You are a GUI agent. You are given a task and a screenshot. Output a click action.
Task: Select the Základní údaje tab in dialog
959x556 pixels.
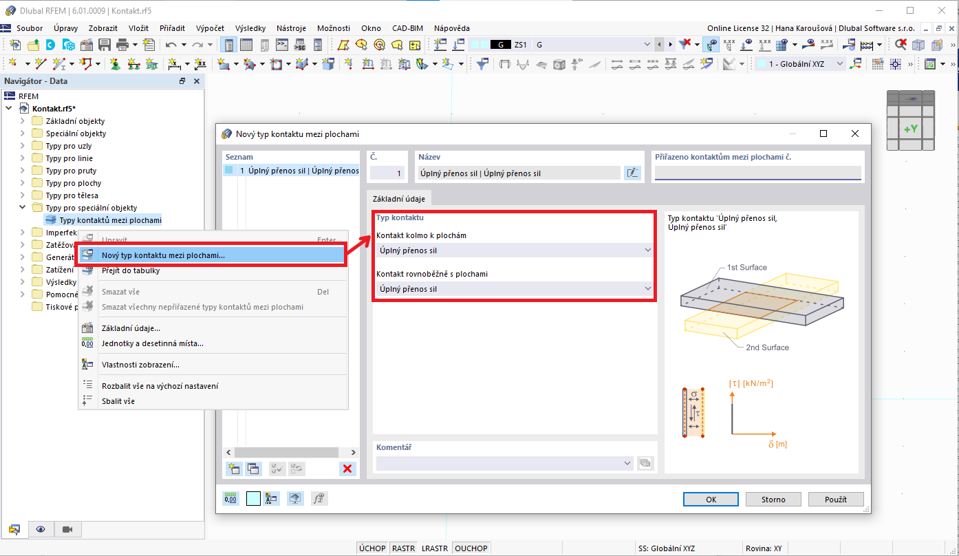tap(399, 198)
